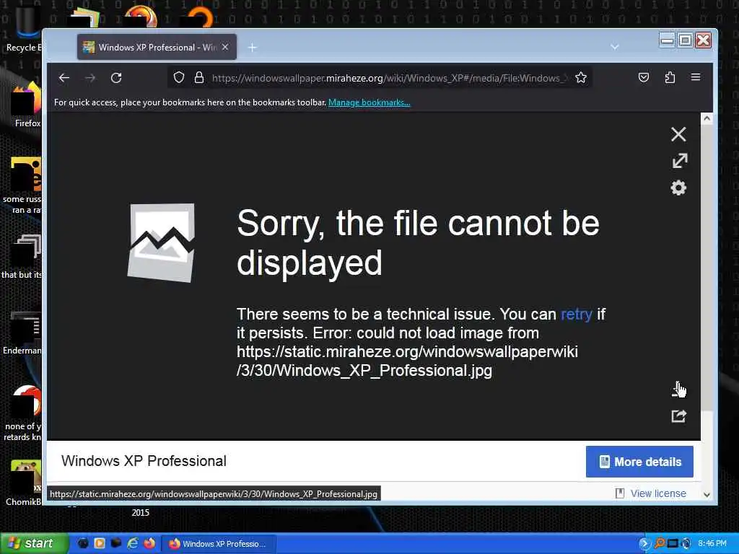739x554 pixels.
Task: Select the Firefox desktop shortcut
Action: coord(26,106)
